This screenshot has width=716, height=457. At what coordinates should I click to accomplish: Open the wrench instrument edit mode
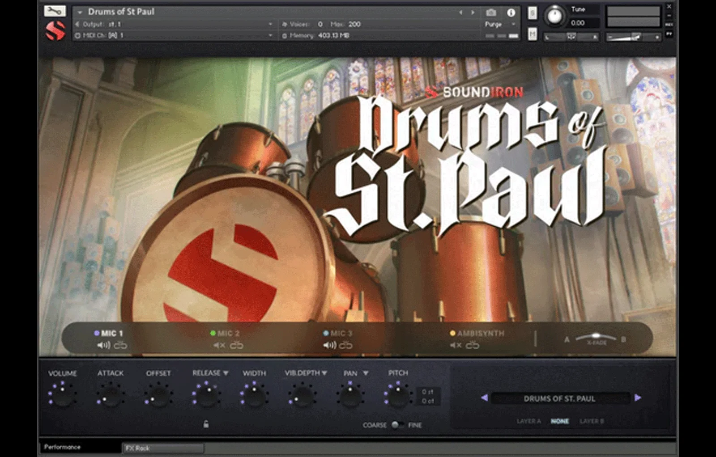tap(55, 11)
